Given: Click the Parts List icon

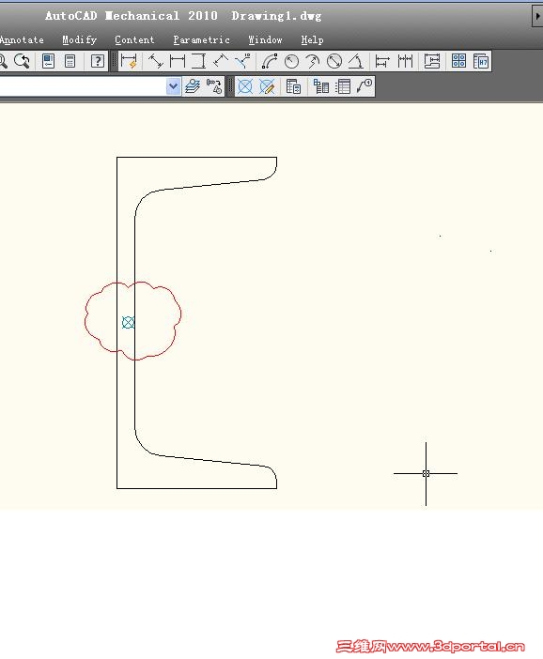Looking at the screenshot, I should coord(321,87).
